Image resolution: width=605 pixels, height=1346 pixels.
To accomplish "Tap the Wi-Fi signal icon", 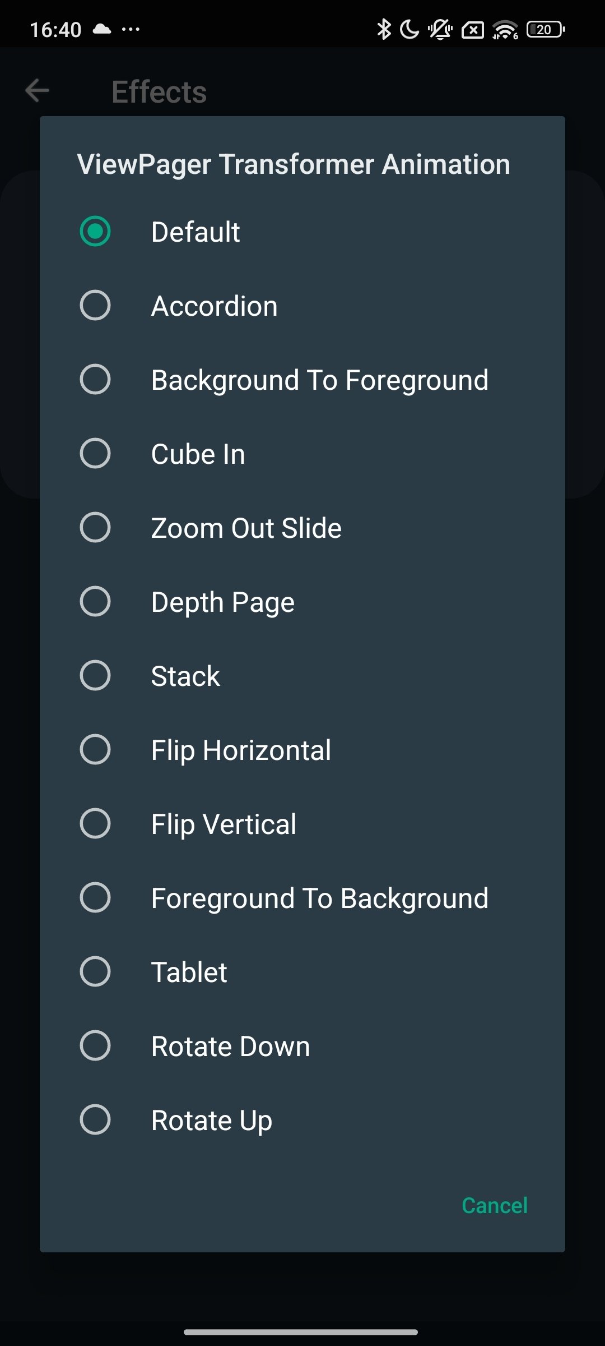I will (x=505, y=30).
